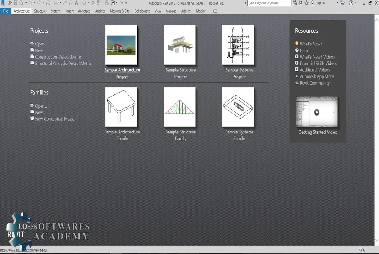379x254 pixels.
Task: Open the Sample Structure Family truss thumbnail
Action: 180,107
